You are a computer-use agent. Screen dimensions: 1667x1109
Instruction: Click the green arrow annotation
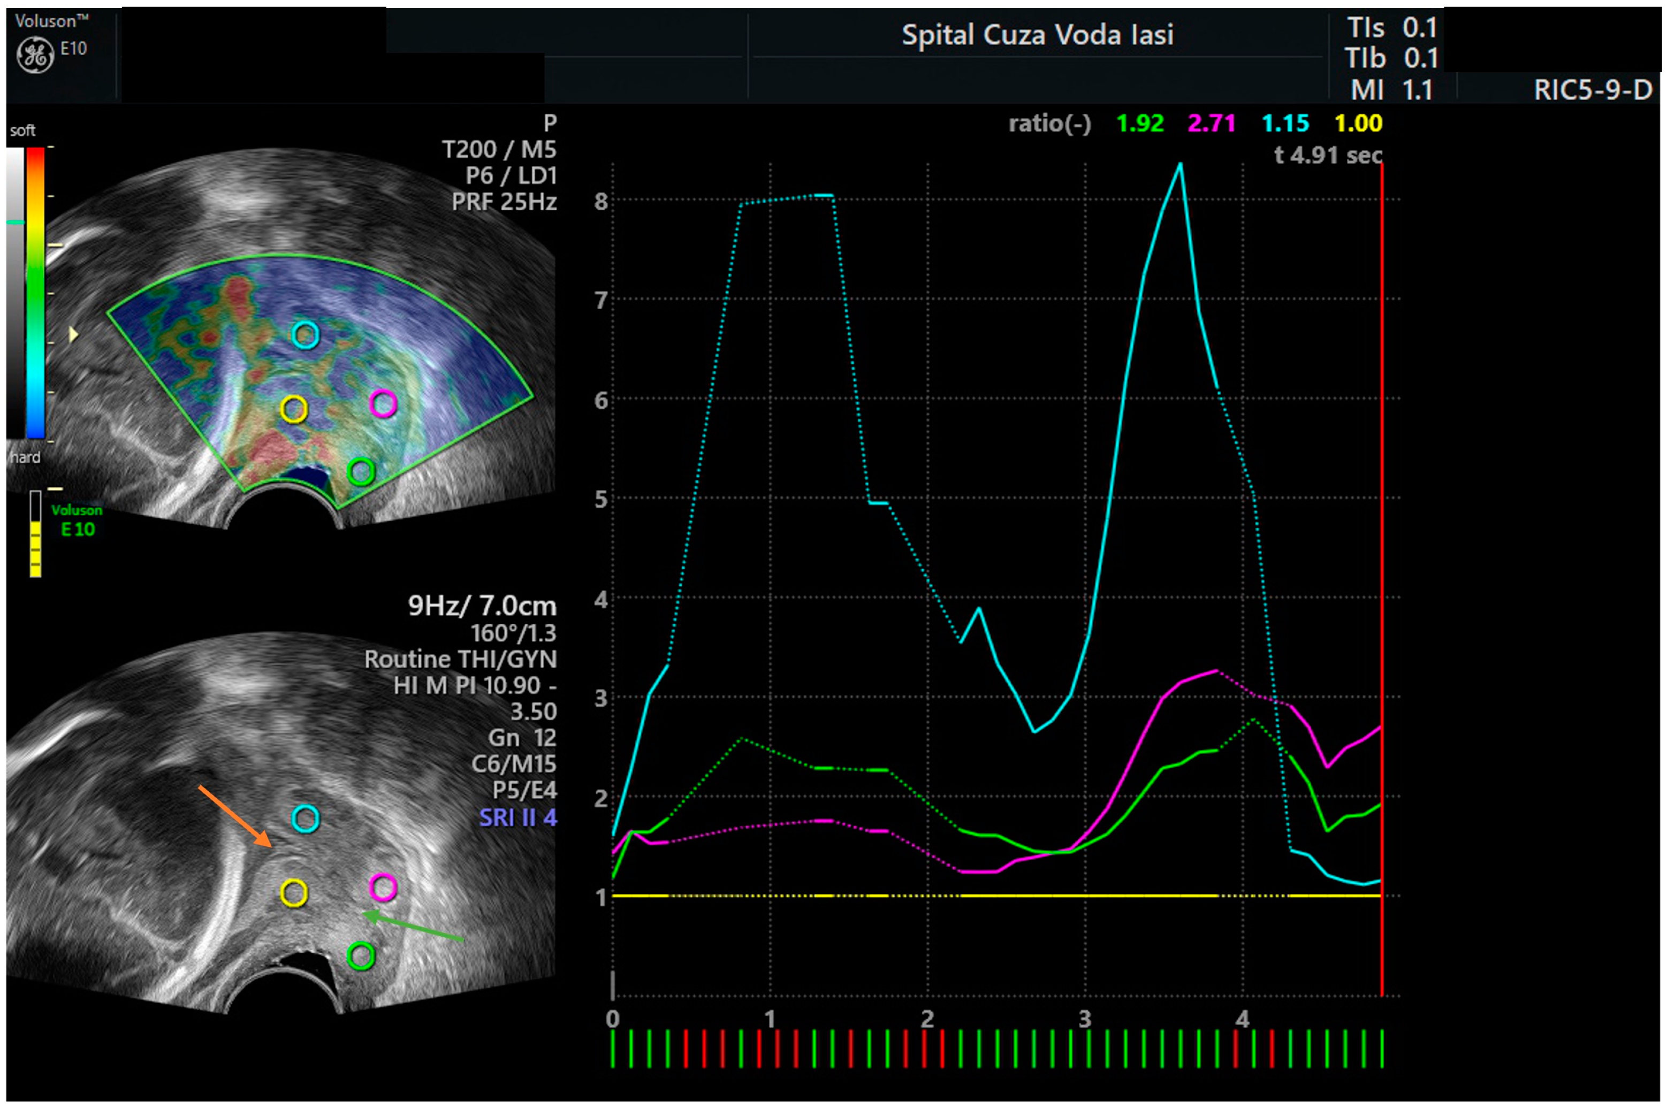414,927
